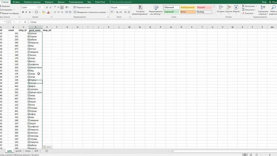Expand the cell styles gallery
277x156 pixels.
click(214, 13)
